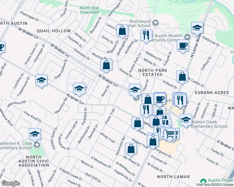Click the Renel Dr street label
234x187 pixels.
click(105, 91)
